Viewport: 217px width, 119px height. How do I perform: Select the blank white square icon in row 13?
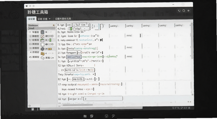tap(42, 44)
